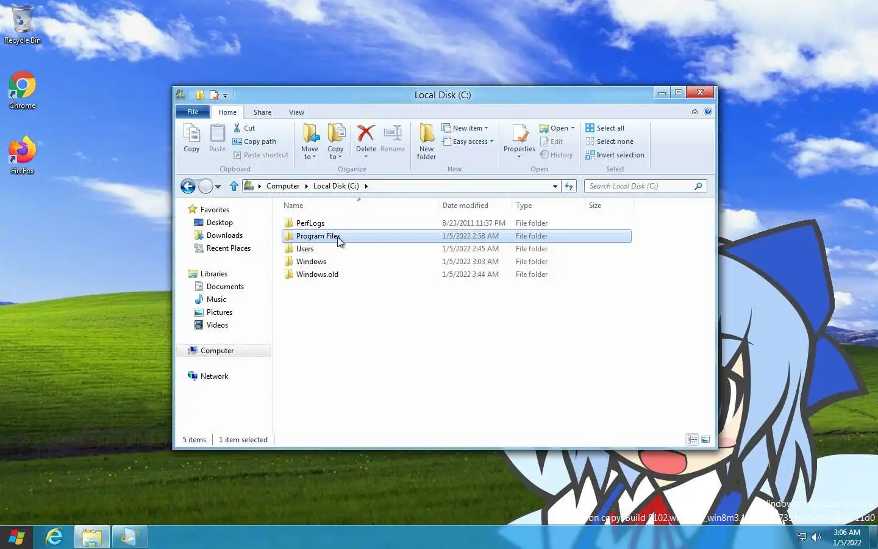Click the Copy to folder icon

coord(335,133)
